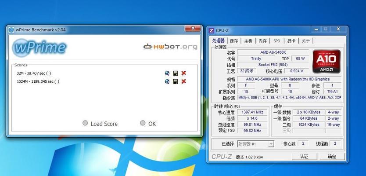Viewport: 366px width, 176px height.
Task: Click the 16-way L2 associativity value
Action: click(x=334, y=125)
